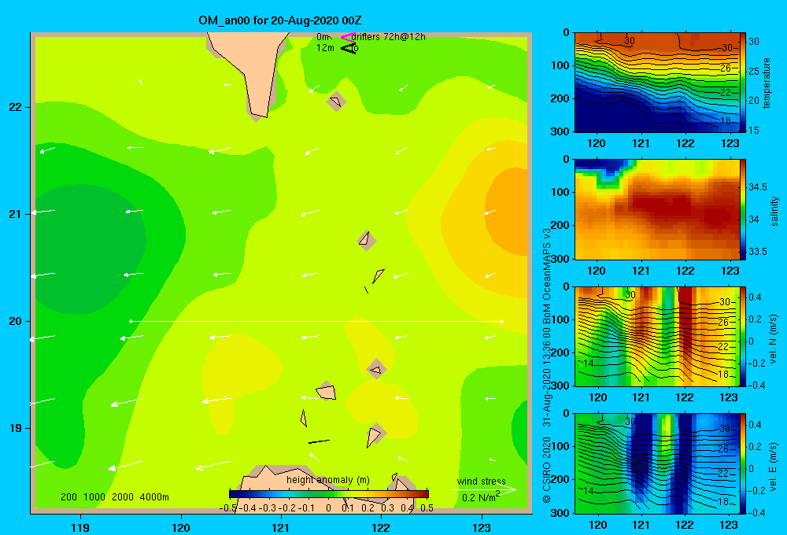Select the small island near 121.5E 22N

[336, 101]
